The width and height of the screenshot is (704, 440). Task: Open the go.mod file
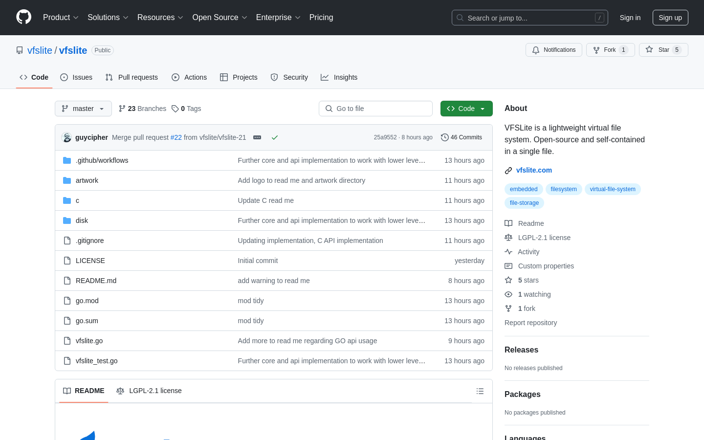click(87, 301)
